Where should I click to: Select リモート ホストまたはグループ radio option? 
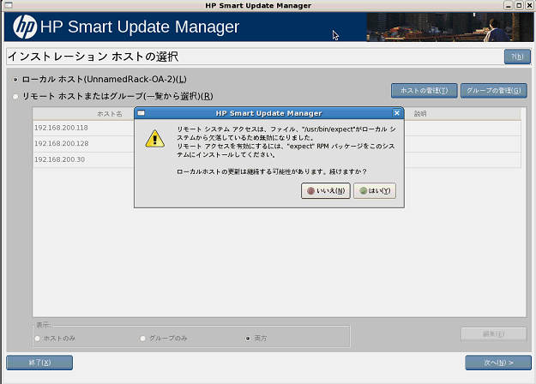click(15, 96)
